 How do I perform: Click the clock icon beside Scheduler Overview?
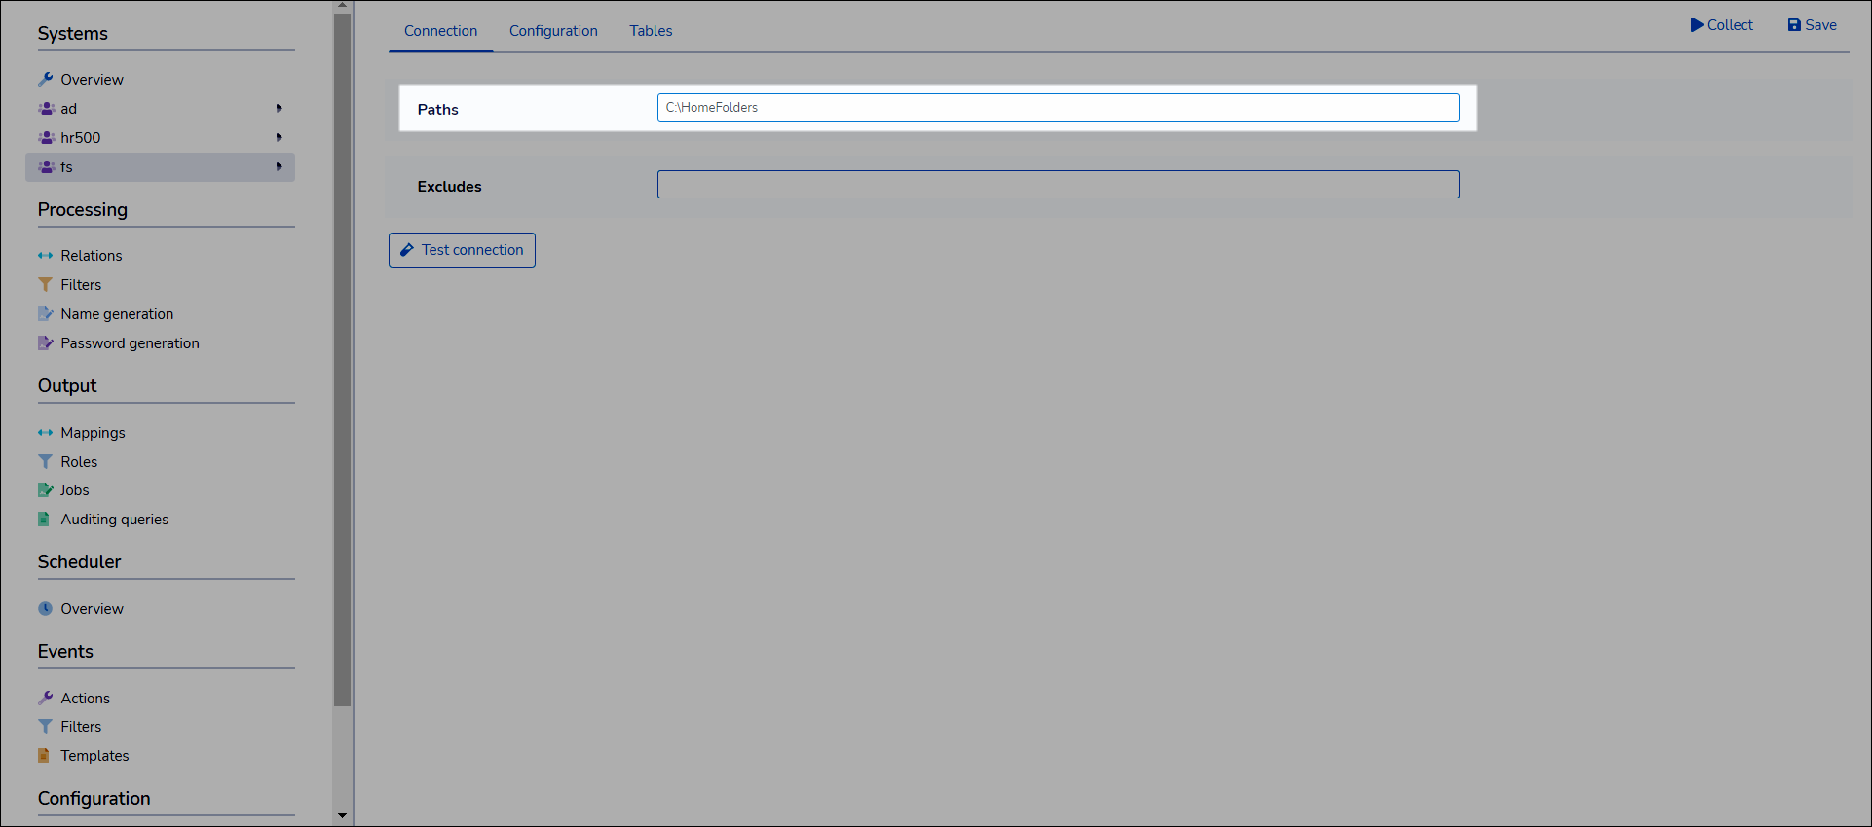pos(45,609)
